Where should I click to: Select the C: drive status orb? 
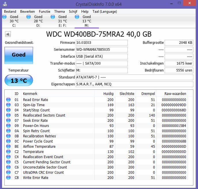coord(4,17)
